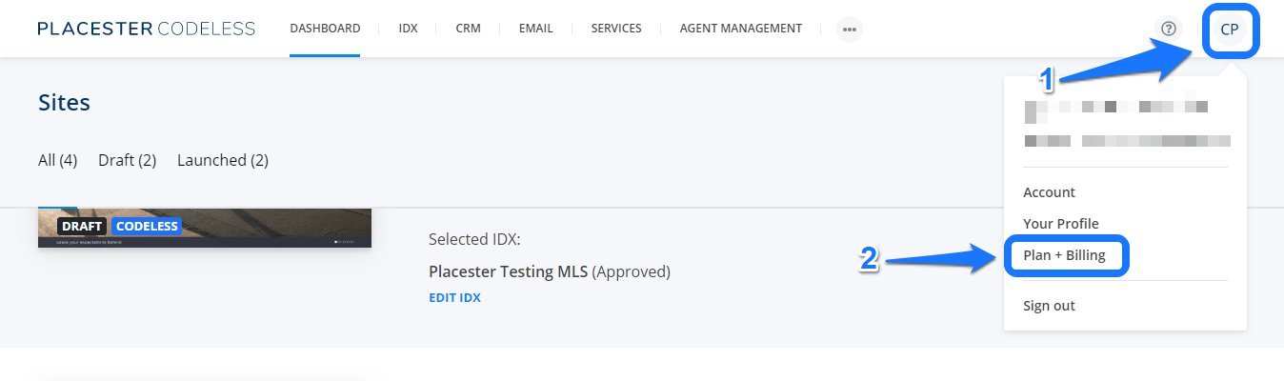
Task: Select Account from the user menu
Action: click(1049, 192)
